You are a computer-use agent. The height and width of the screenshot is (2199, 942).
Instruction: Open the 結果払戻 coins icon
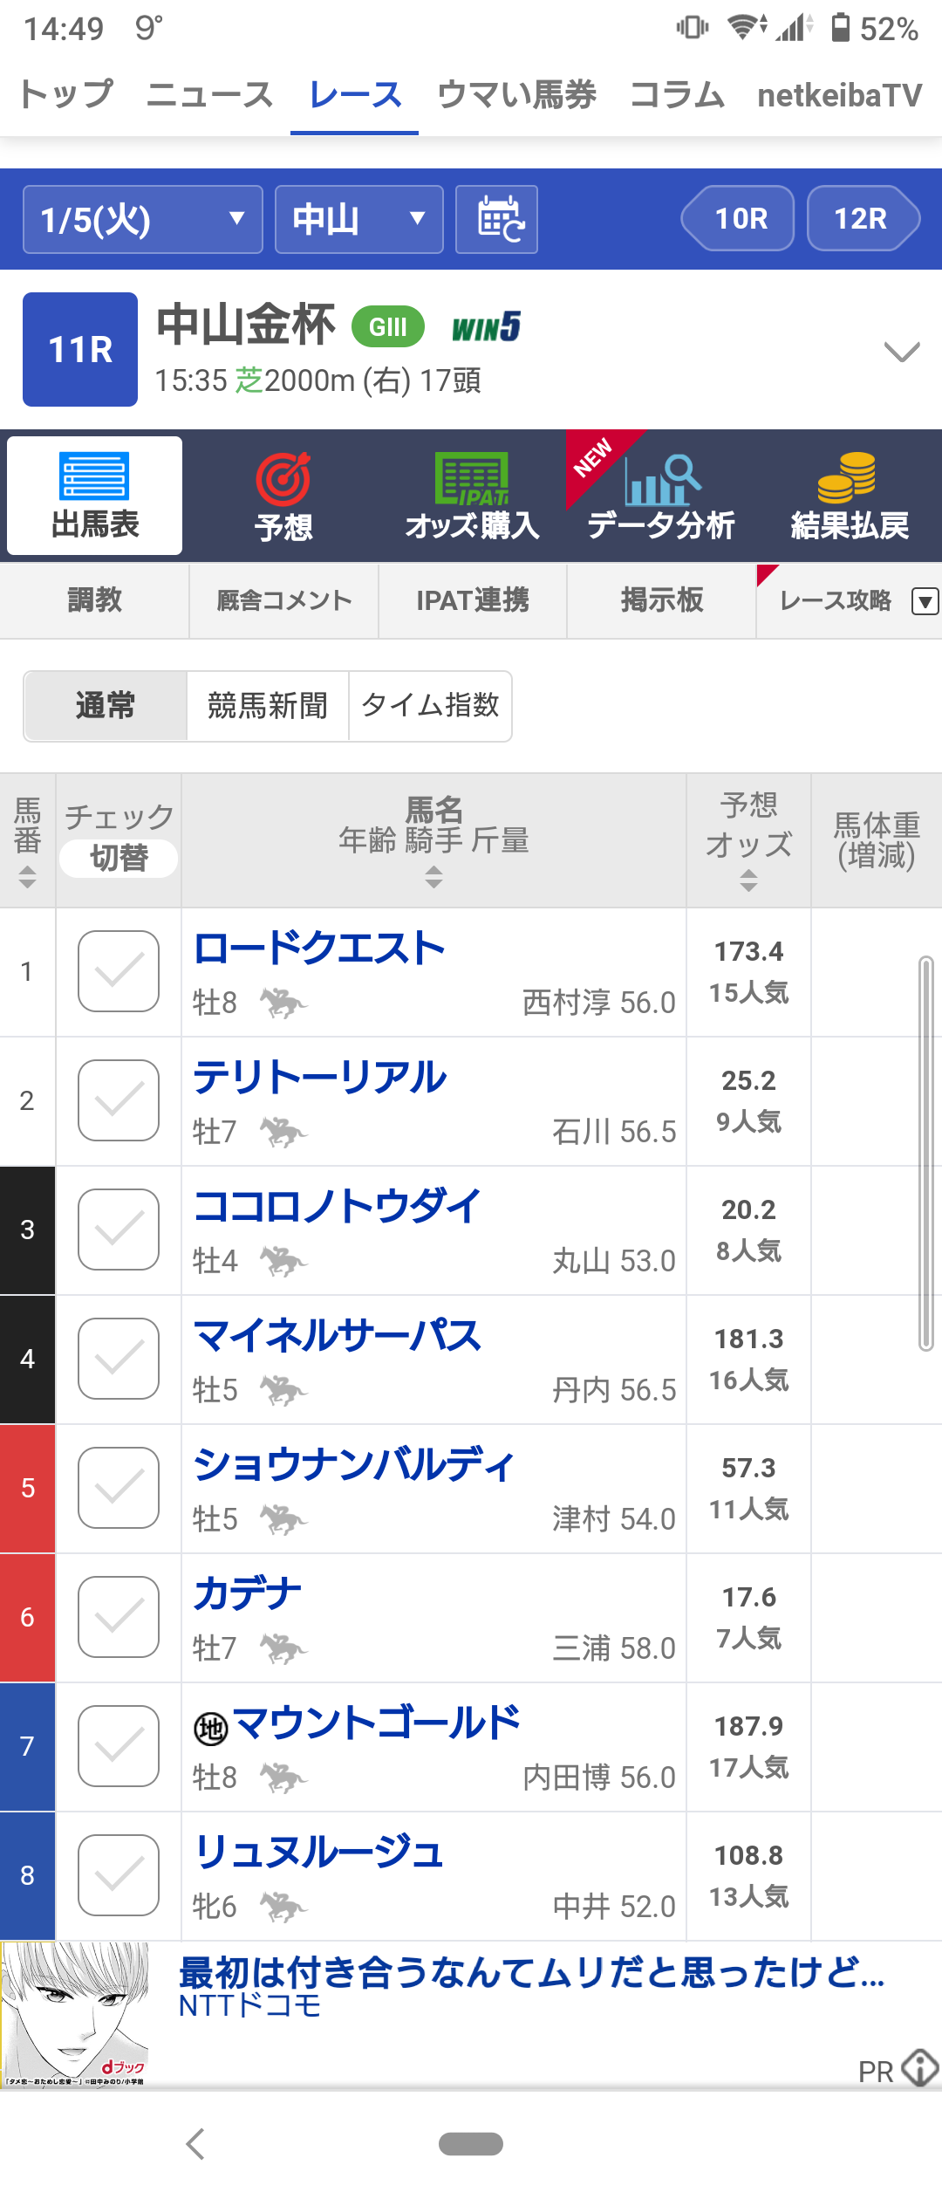848,477
